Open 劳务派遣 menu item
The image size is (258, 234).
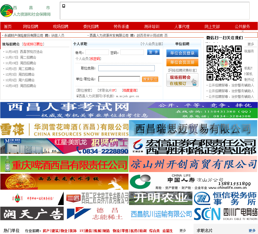click(121, 27)
